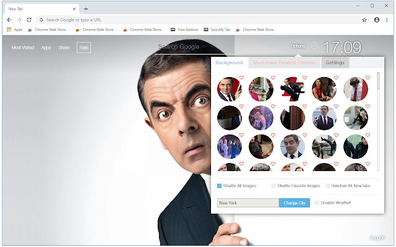Check the Disable Weather checkbox

pyautogui.click(x=317, y=203)
